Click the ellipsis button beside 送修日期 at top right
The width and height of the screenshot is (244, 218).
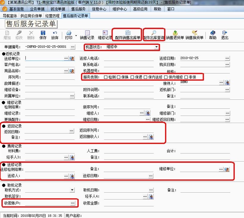tap(227, 58)
